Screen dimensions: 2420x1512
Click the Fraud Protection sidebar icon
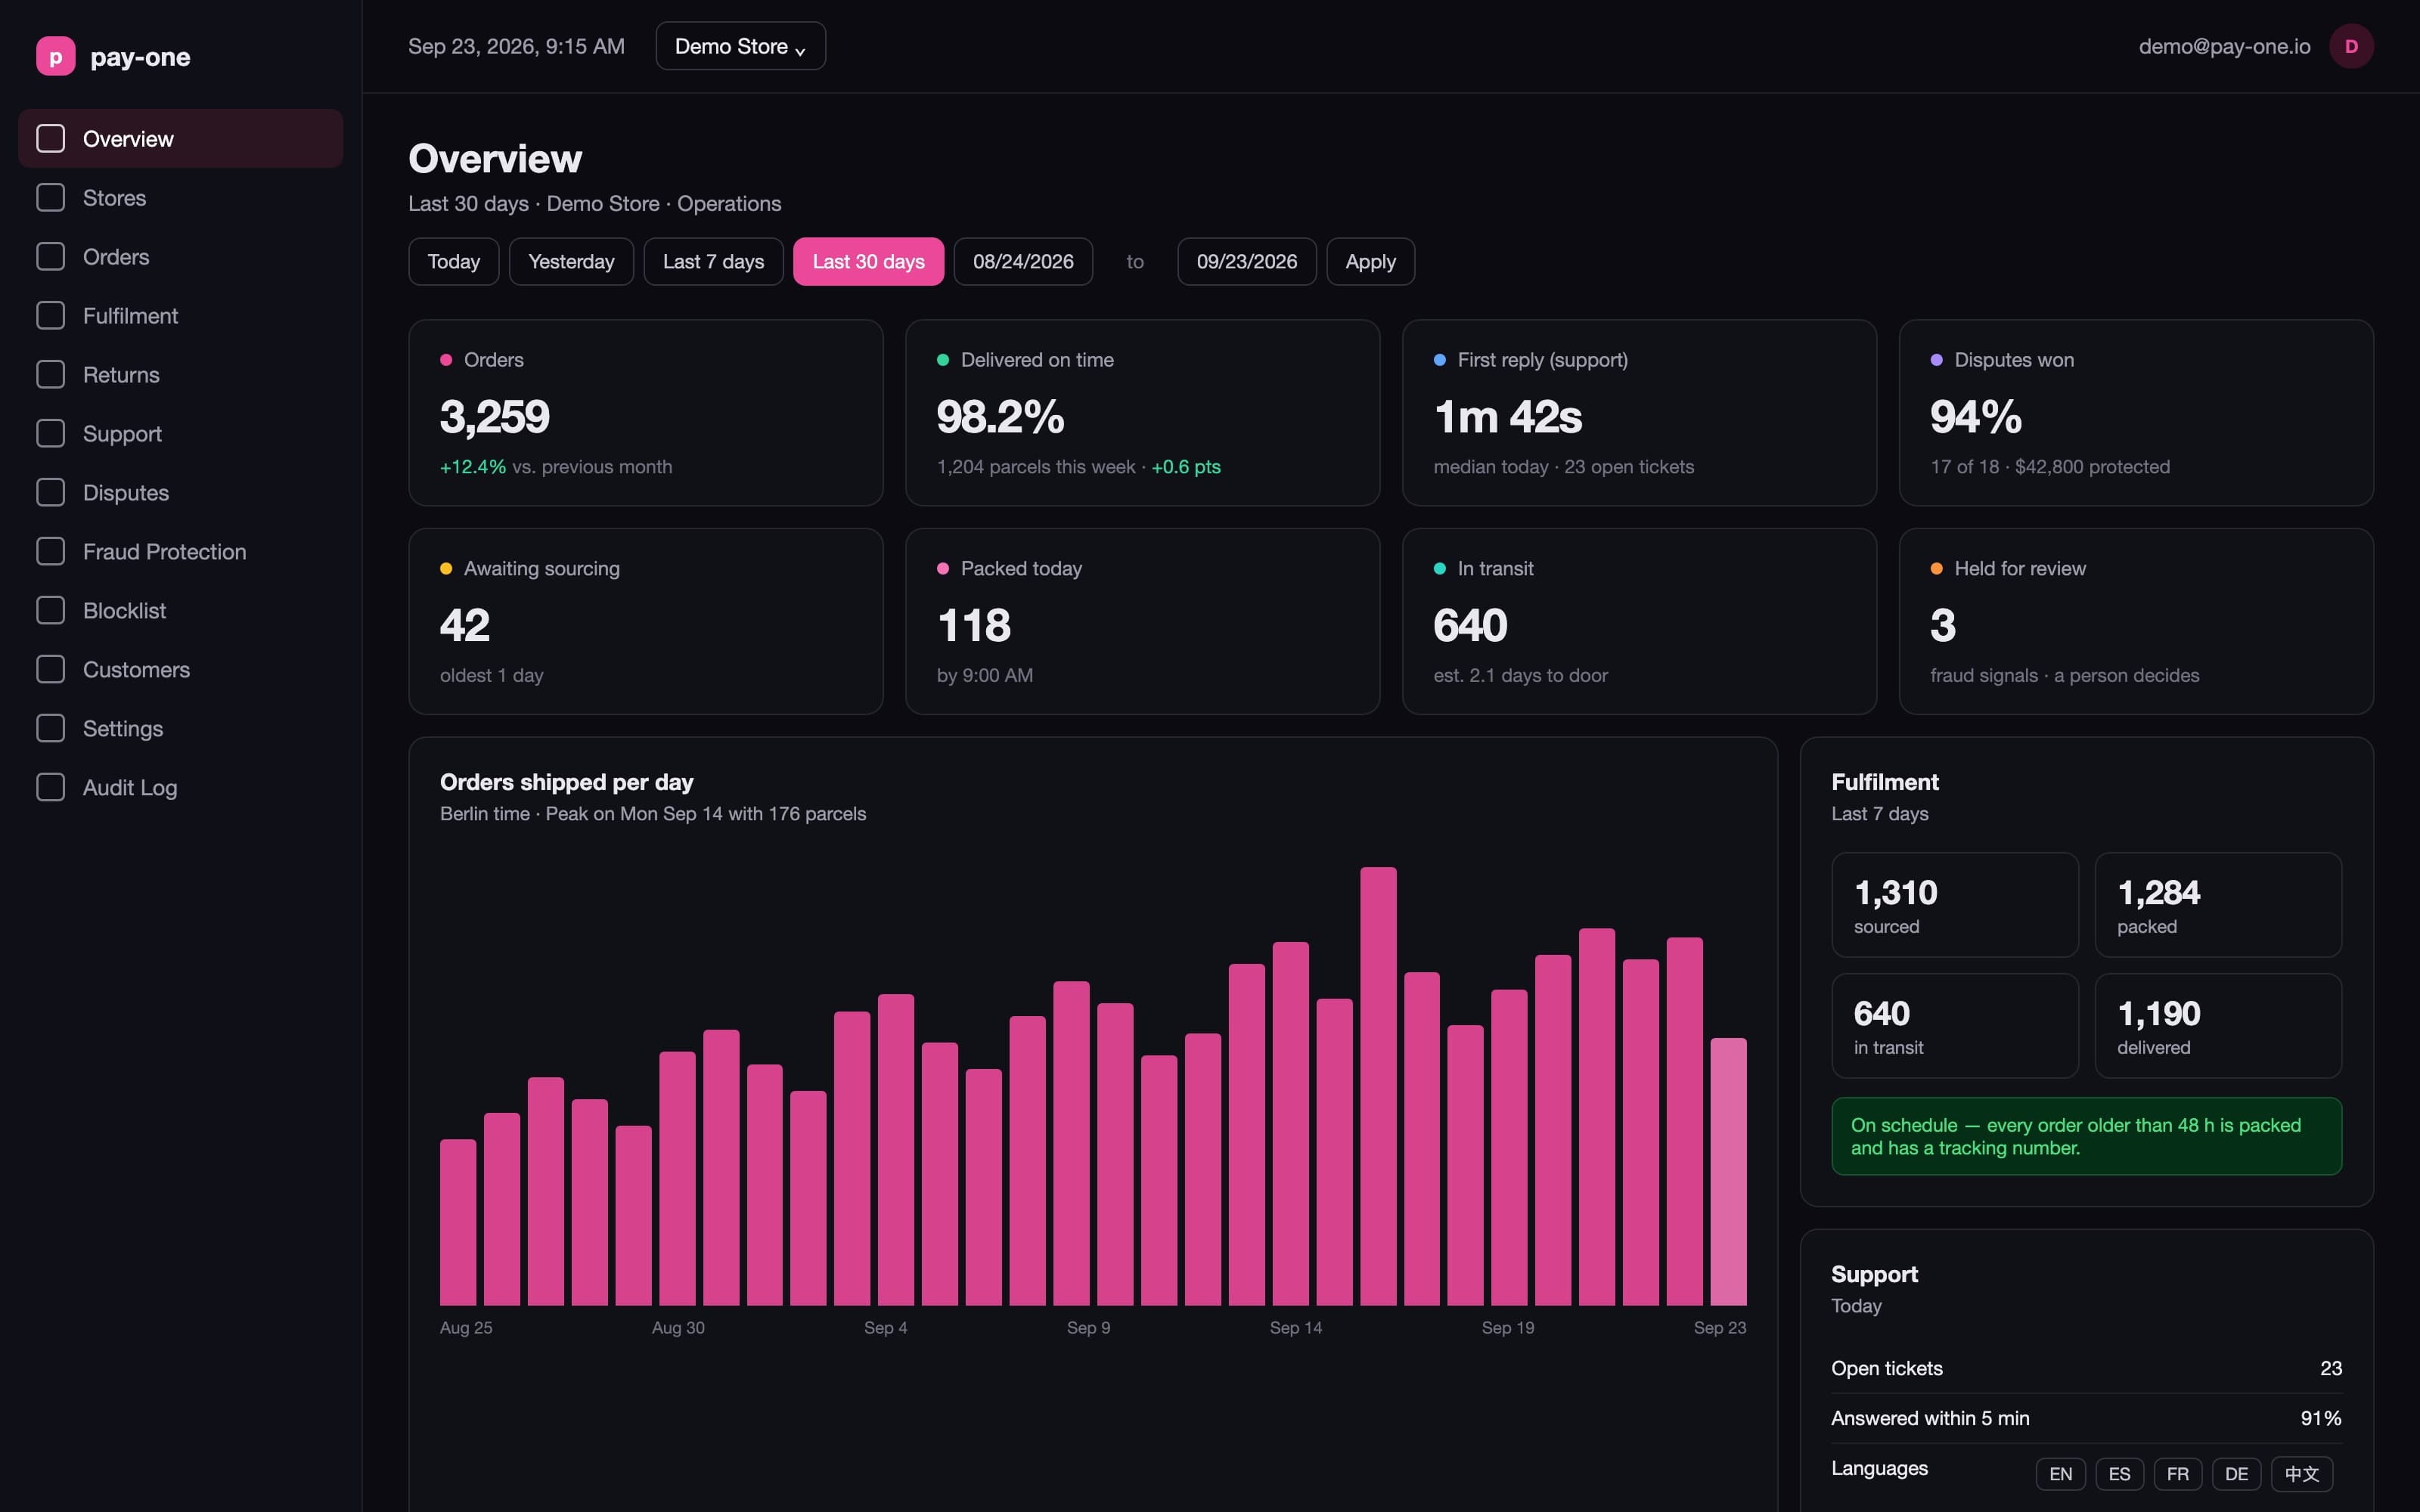coord(51,552)
